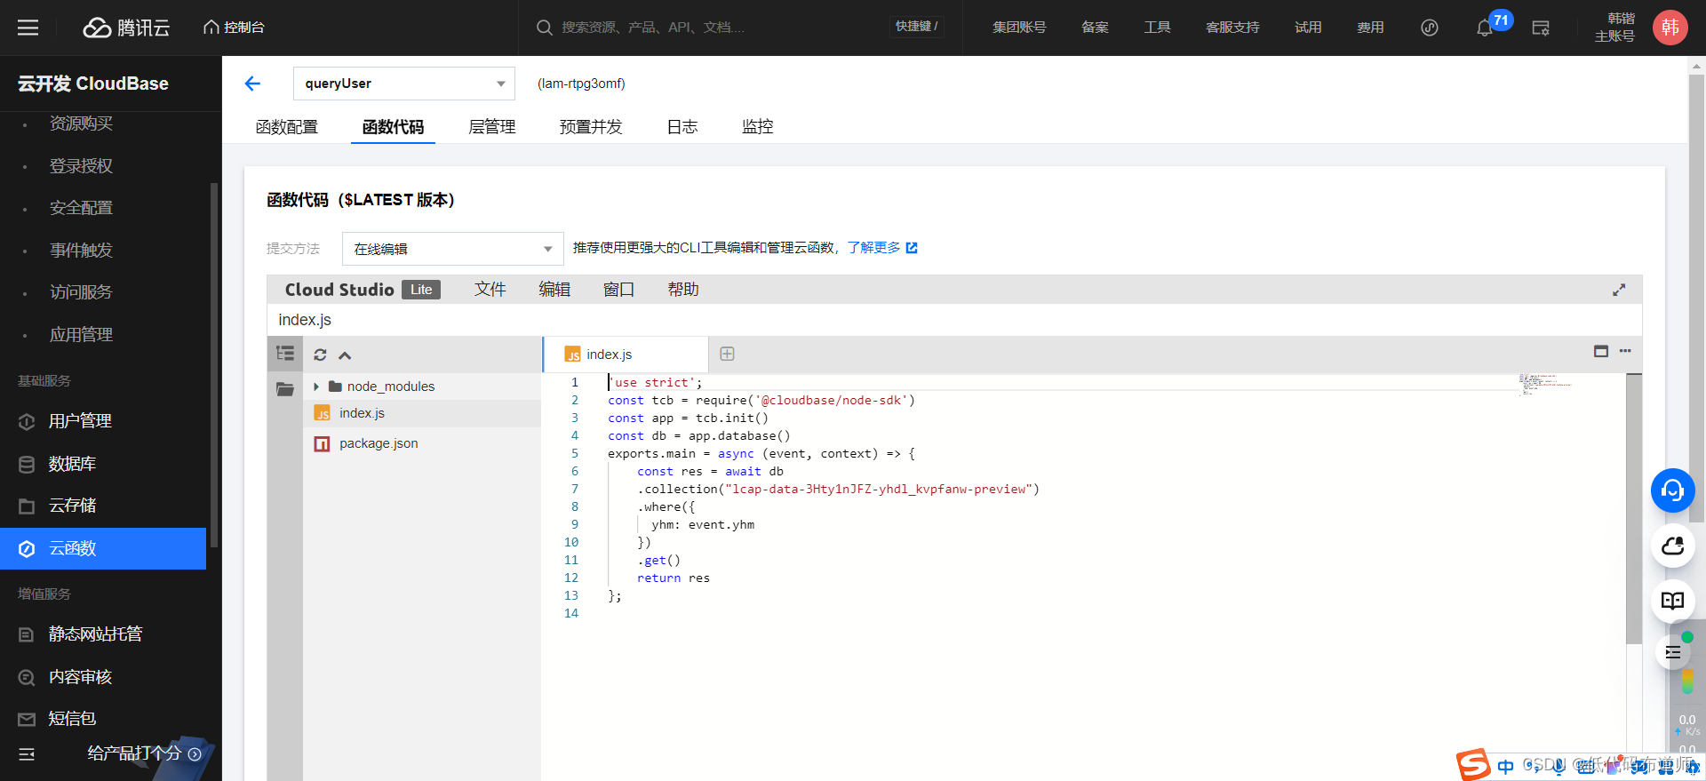Open the blue customer service headset button

pyautogui.click(x=1672, y=490)
